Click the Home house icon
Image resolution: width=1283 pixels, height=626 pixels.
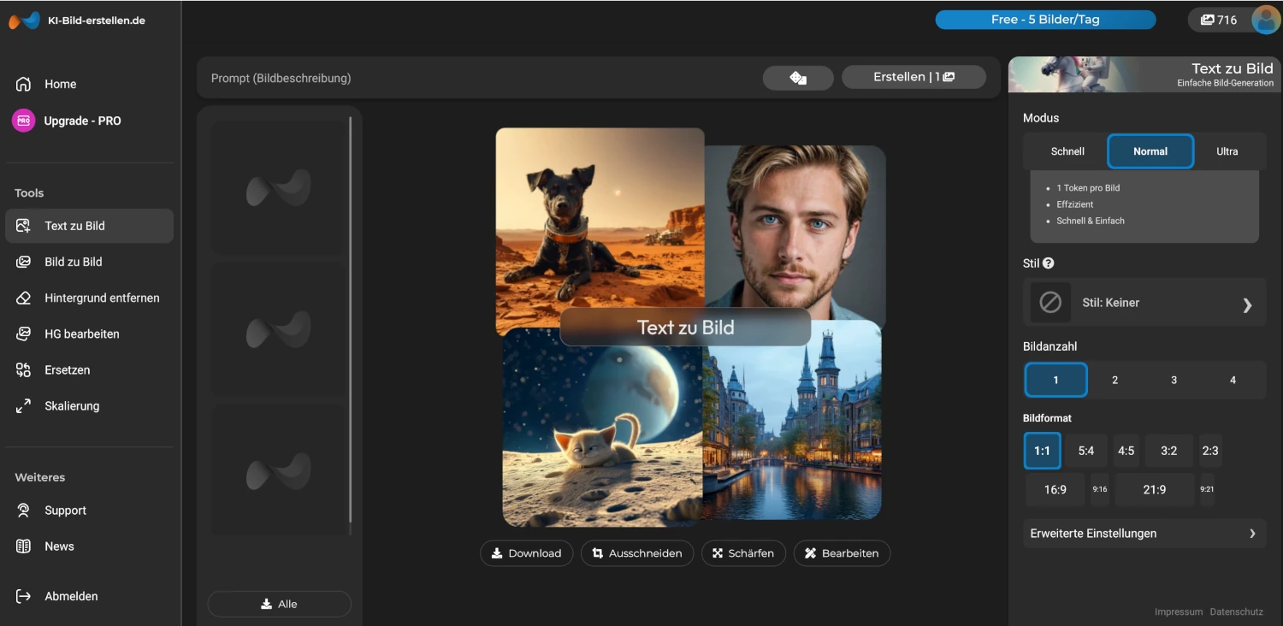point(23,84)
